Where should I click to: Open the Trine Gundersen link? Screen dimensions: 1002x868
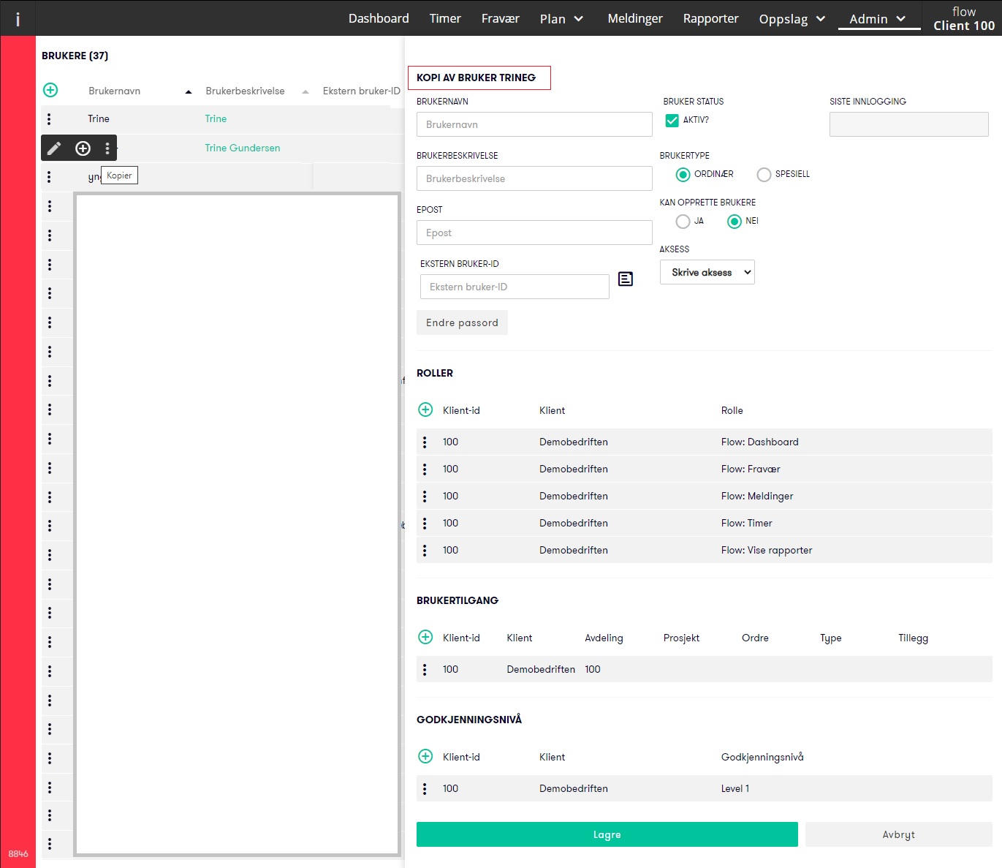point(243,148)
